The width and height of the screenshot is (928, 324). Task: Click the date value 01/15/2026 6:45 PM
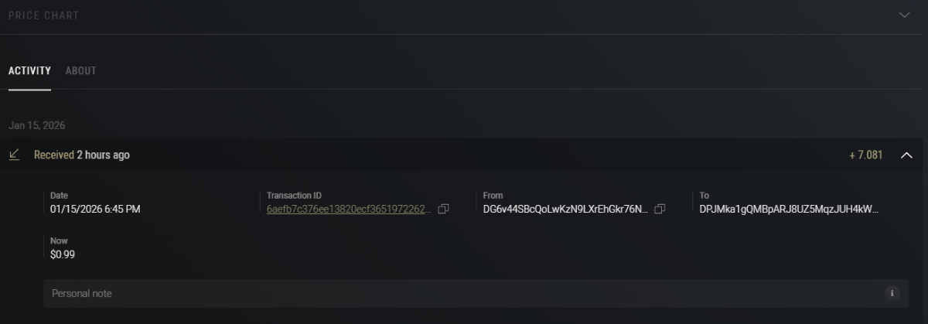pyautogui.click(x=95, y=210)
